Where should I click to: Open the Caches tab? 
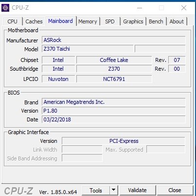(x=34, y=21)
